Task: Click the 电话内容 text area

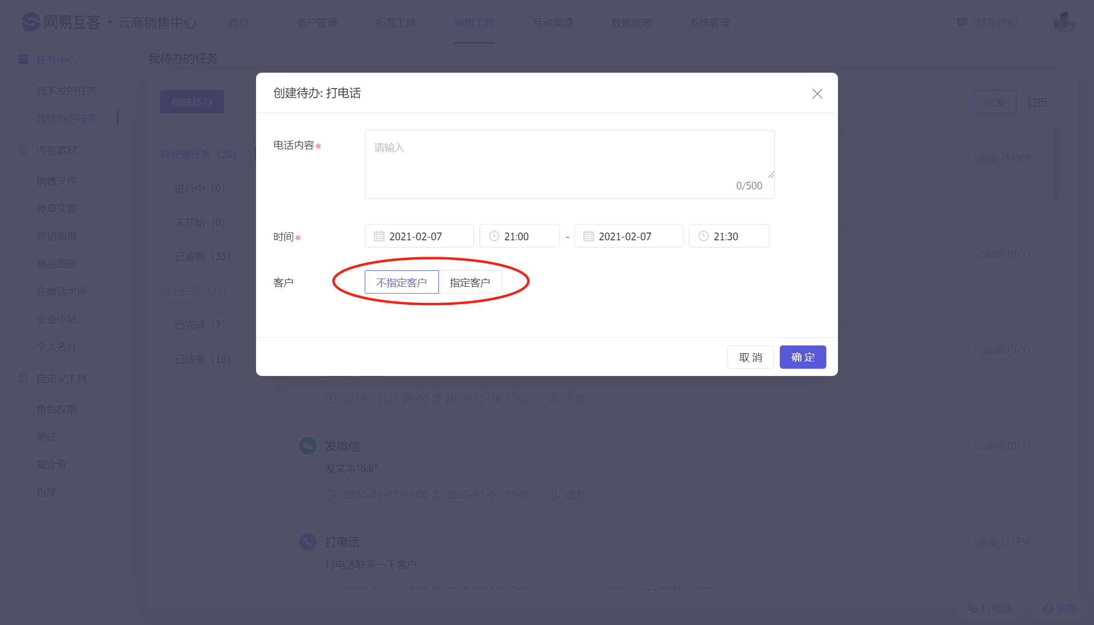Action: 569,164
